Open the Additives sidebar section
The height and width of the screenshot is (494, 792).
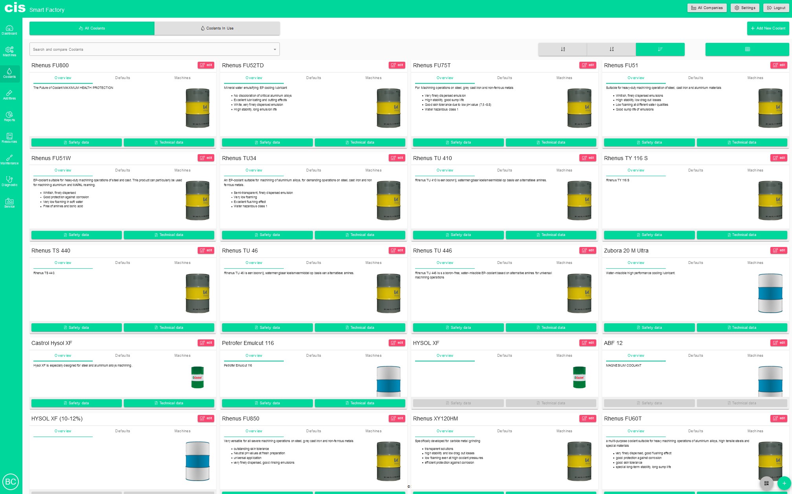(x=9, y=94)
